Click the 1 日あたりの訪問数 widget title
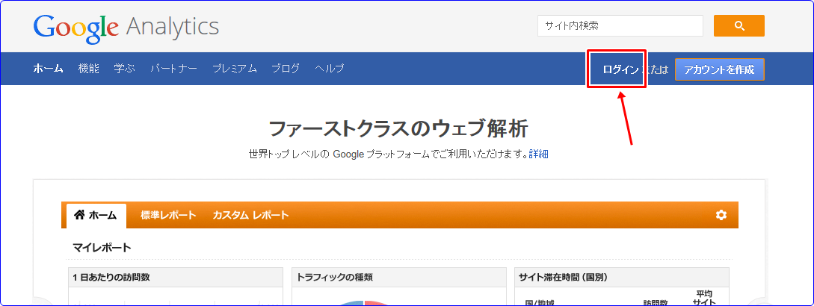The width and height of the screenshot is (814, 306). click(111, 278)
